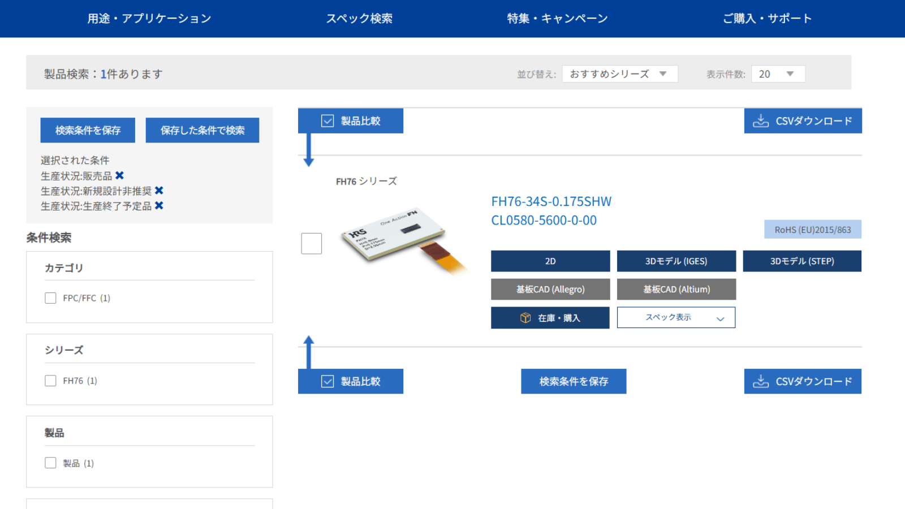
Task: Open the スペック検索 menu
Action: 360,18
